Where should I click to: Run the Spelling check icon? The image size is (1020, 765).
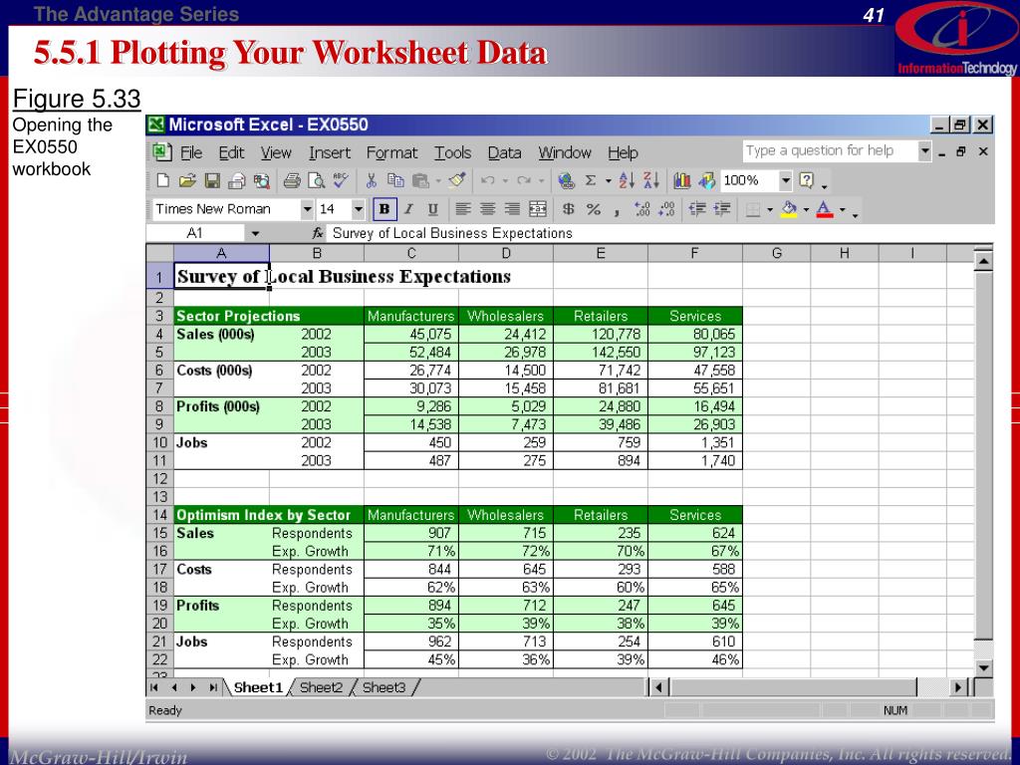(341, 180)
